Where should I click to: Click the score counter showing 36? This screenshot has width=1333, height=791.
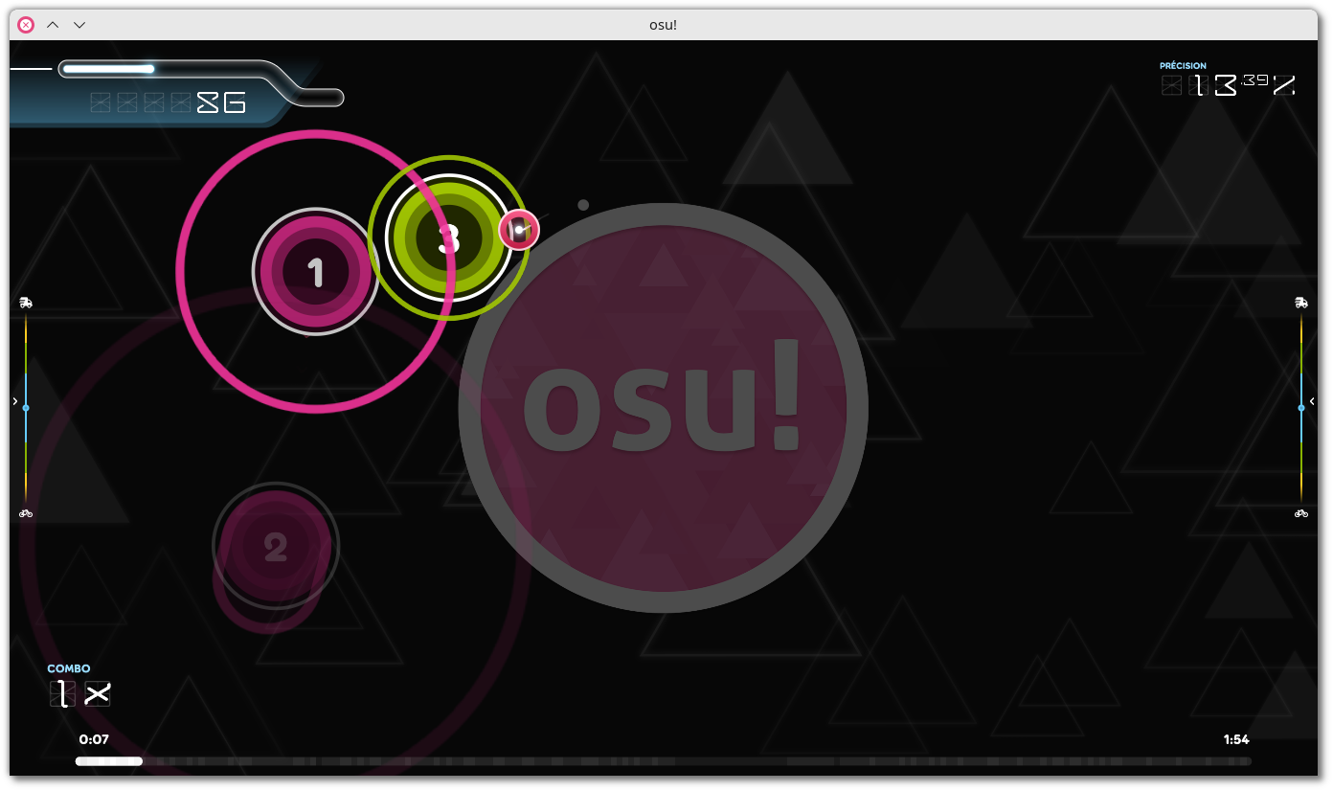click(x=169, y=102)
